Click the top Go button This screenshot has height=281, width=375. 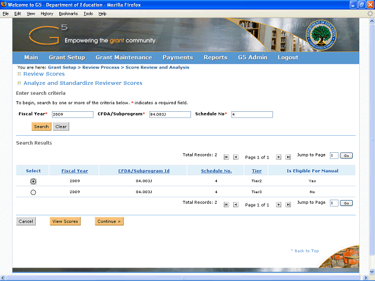[x=346, y=156]
